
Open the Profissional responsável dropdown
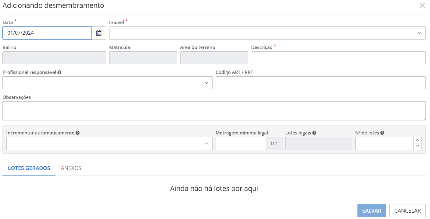pyautogui.click(x=107, y=83)
